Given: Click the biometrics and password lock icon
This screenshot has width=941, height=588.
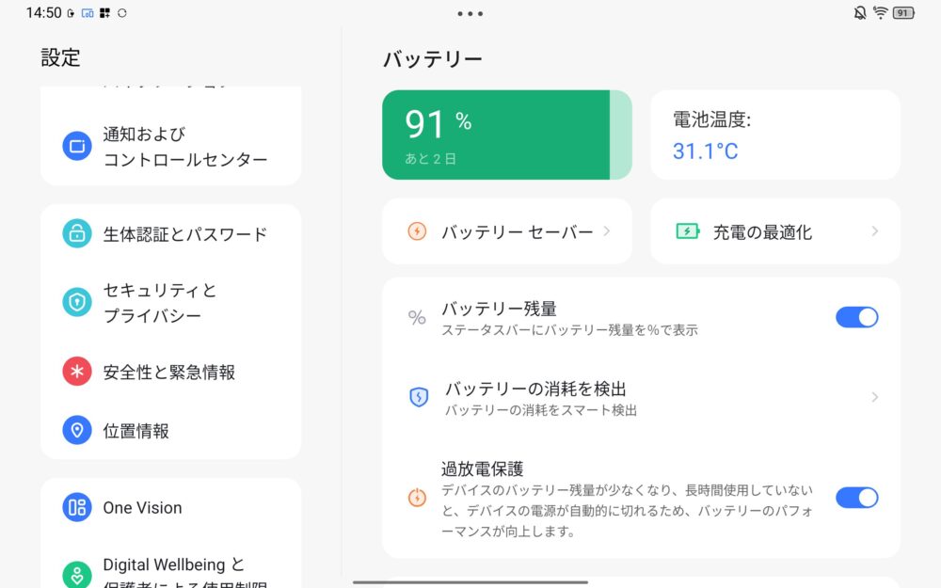Looking at the screenshot, I should [77, 233].
